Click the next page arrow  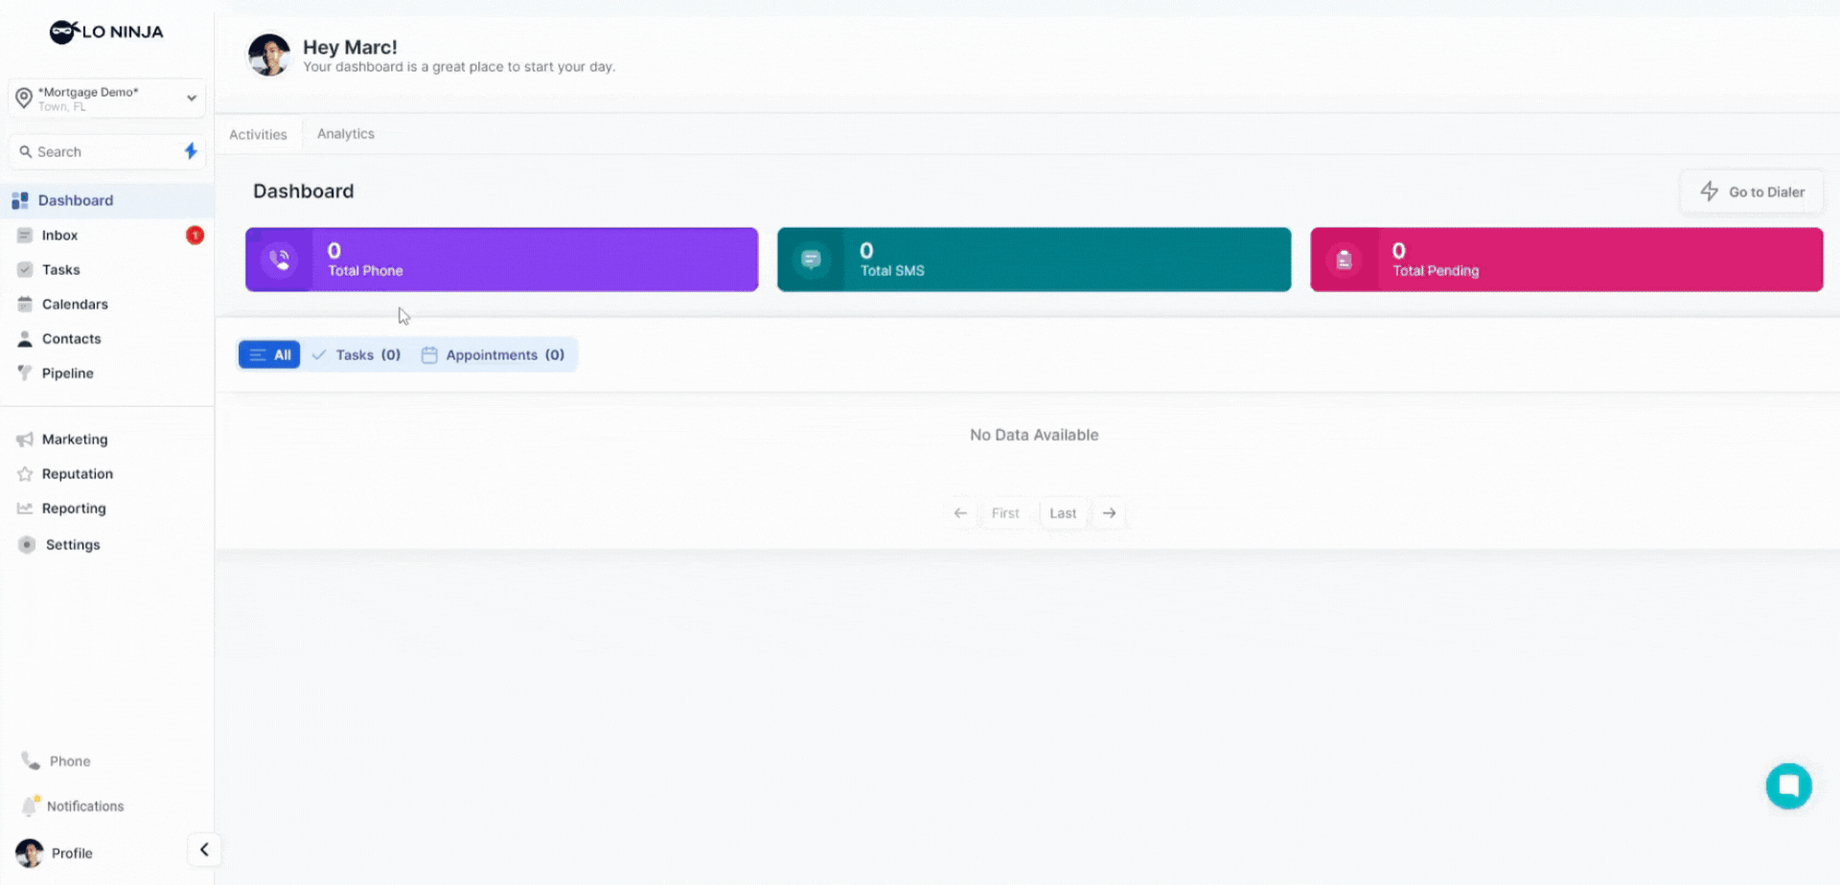(x=1109, y=513)
